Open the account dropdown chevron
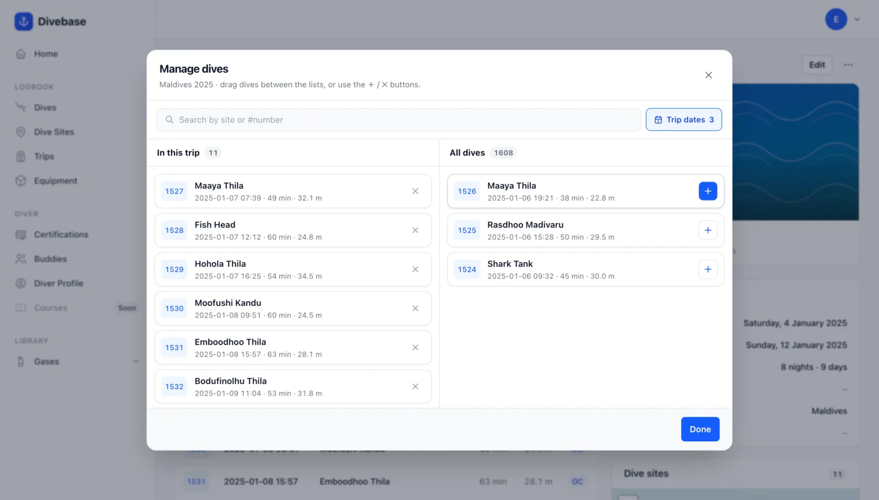The width and height of the screenshot is (879, 500). [857, 20]
